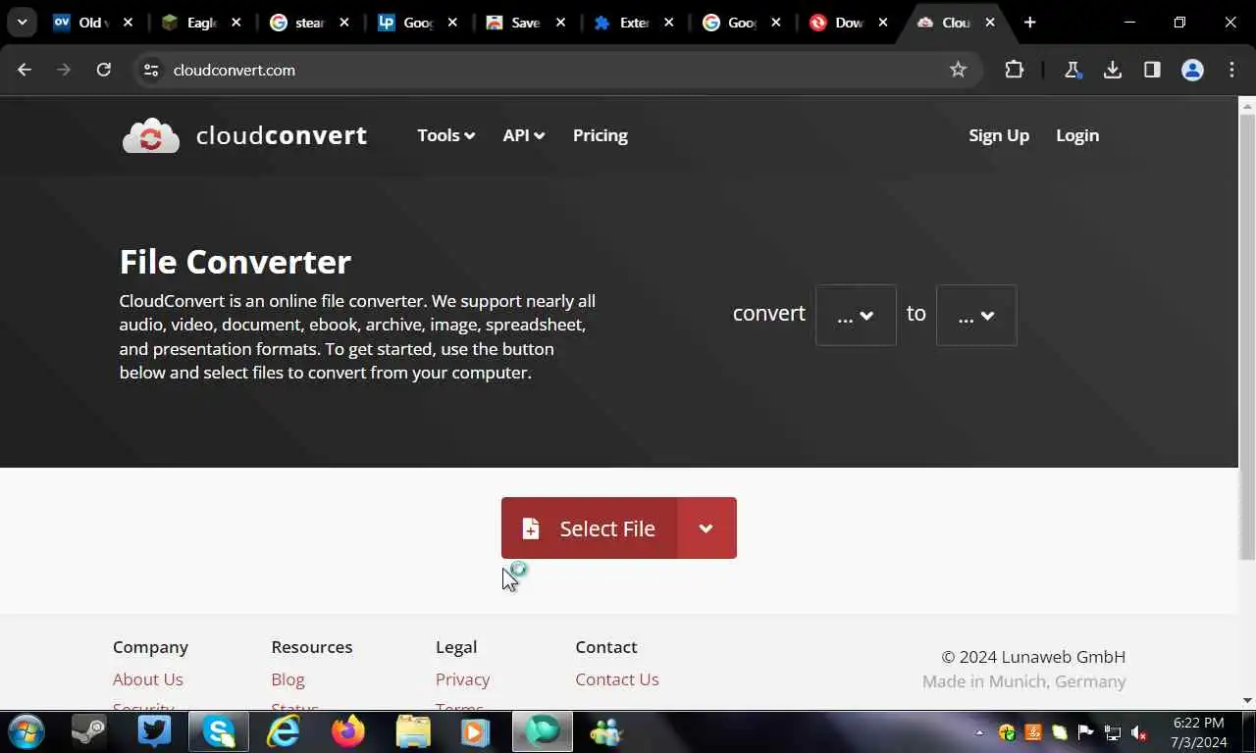Open the media player taskbar icon

[x=476, y=732]
